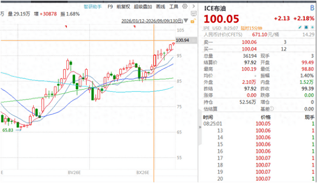Click the 现手 column header in tick list
The height and width of the screenshot is (183, 317).
(310, 117)
